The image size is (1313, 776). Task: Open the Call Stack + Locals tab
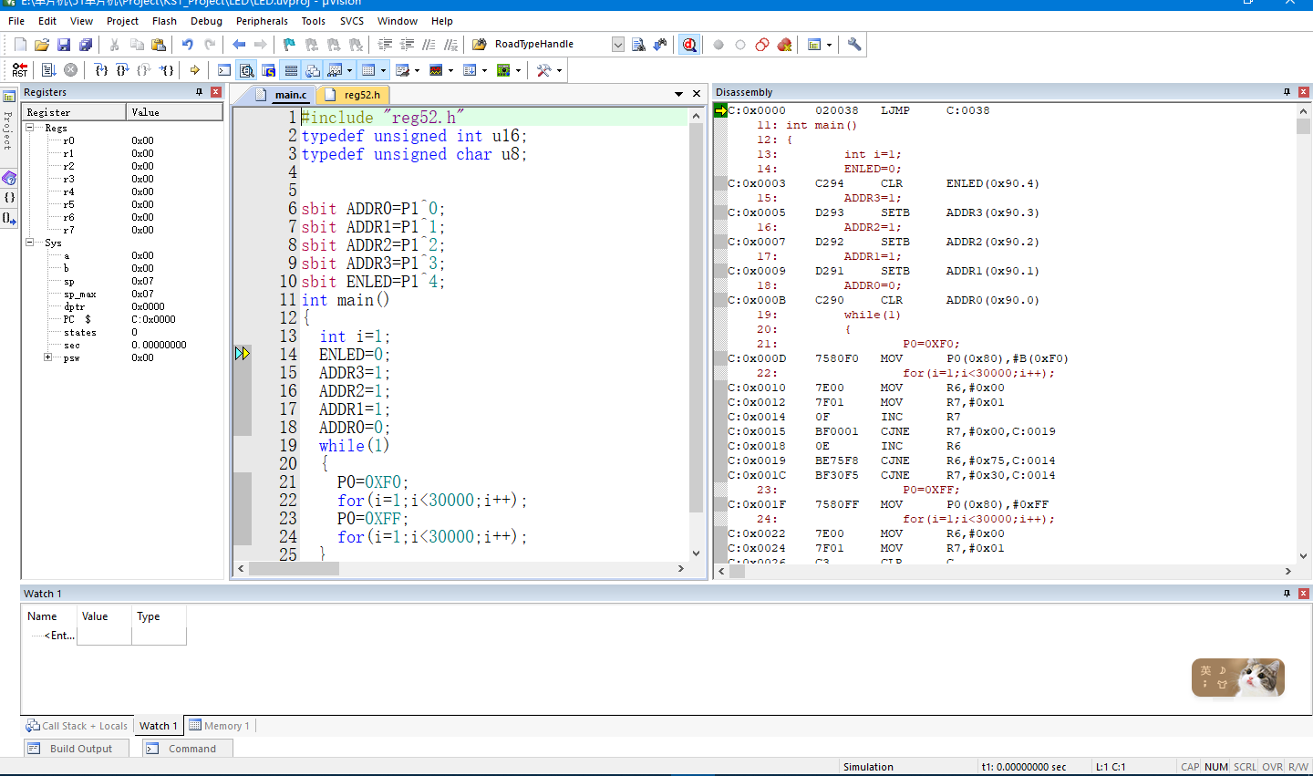click(x=78, y=726)
